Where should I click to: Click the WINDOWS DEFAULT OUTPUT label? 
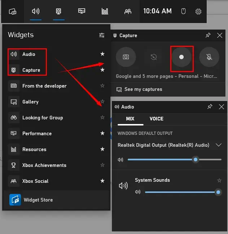(x=145, y=133)
